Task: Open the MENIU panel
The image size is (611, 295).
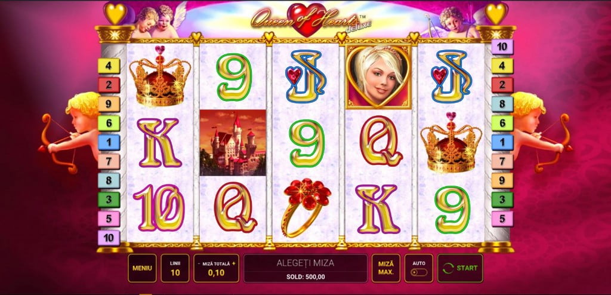Action: [x=142, y=268]
